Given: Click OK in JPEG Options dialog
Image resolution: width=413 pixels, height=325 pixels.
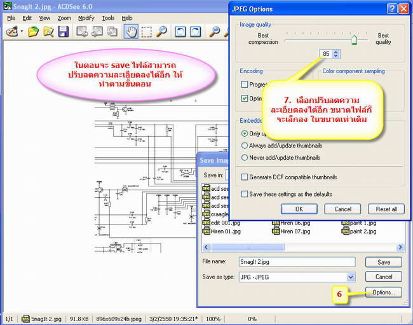Looking at the screenshot, I should pyautogui.click(x=299, y=209).
